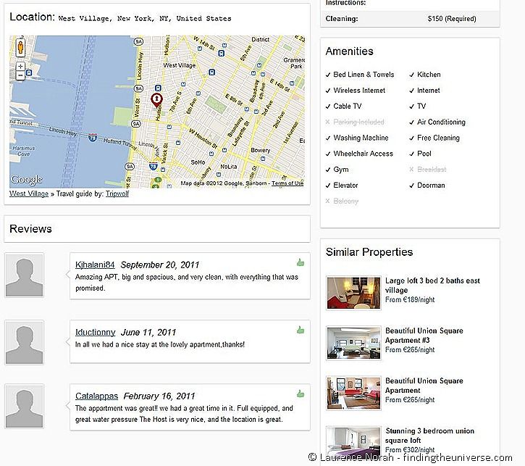The width and height of the screenshot is (525, 466).
Task: Click the Free Cleaning amenity
Action: point(438,138)
